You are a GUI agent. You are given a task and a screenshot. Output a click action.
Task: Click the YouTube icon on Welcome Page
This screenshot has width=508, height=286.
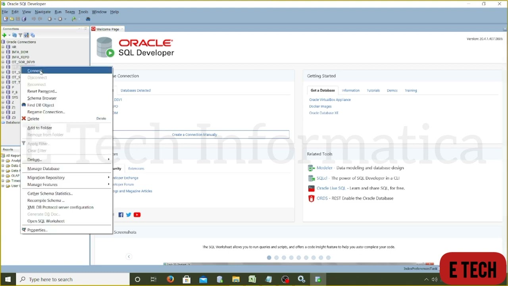point(137,215)
